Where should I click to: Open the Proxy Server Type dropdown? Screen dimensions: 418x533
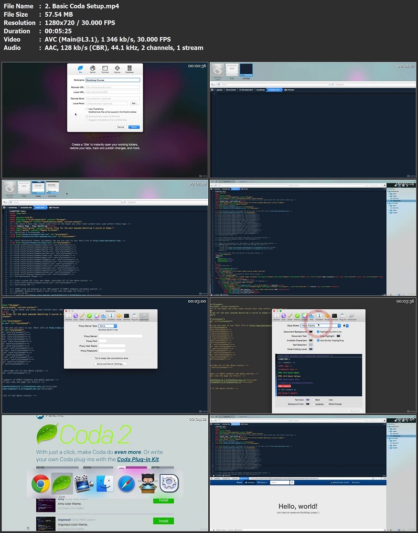click(x=107, y=326)
